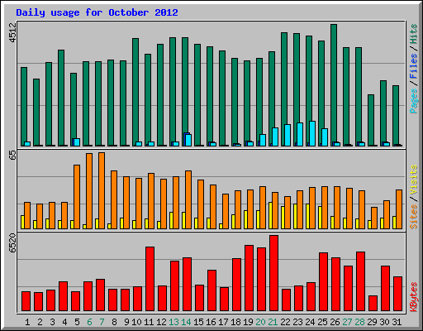Click green weekend day label 6
The image size is (423, 331).
pos(89,322)
